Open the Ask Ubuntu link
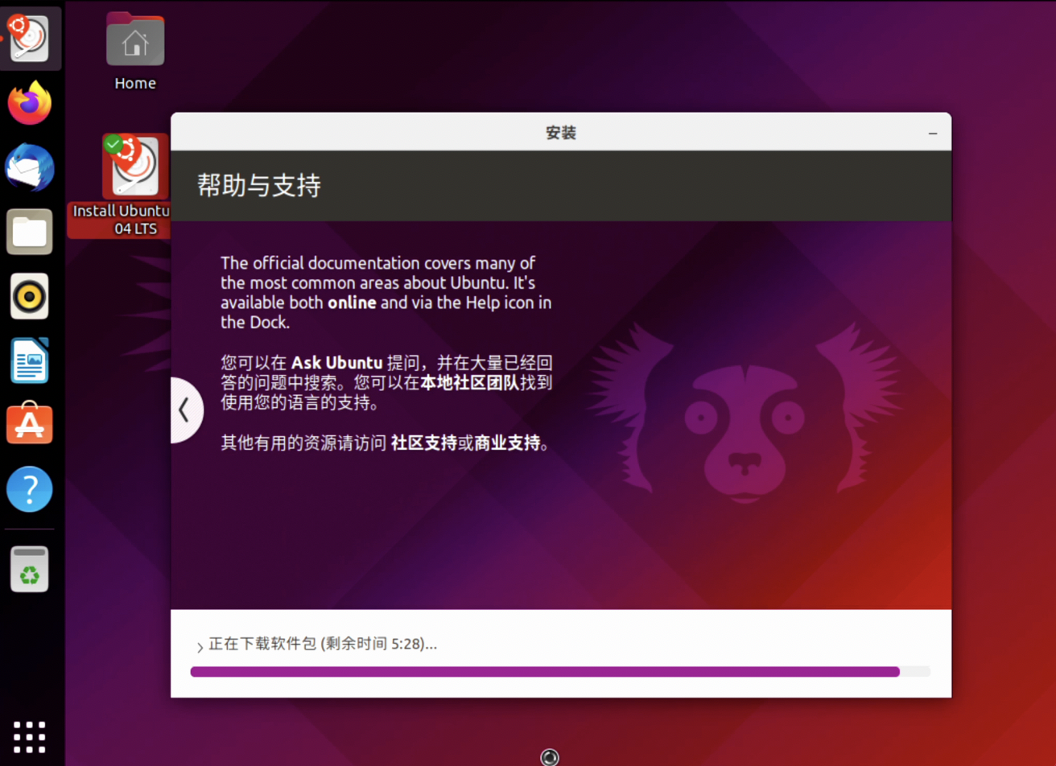 pos(336,361)
